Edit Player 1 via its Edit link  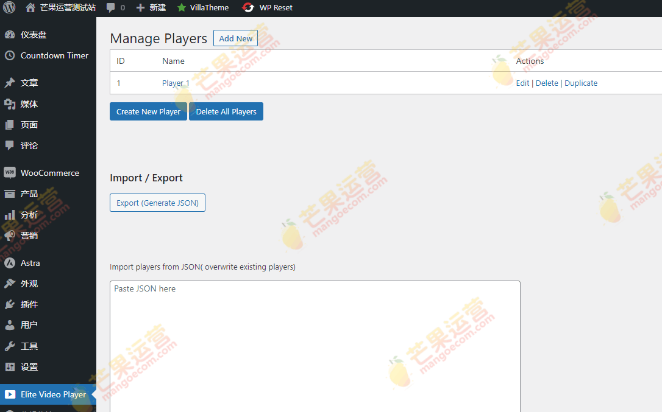click(x=522, y=83)
